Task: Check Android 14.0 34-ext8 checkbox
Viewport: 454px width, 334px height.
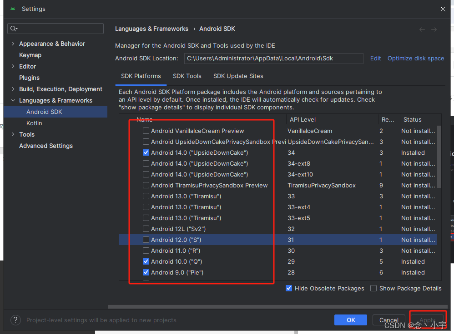Action: pos(146,163)
